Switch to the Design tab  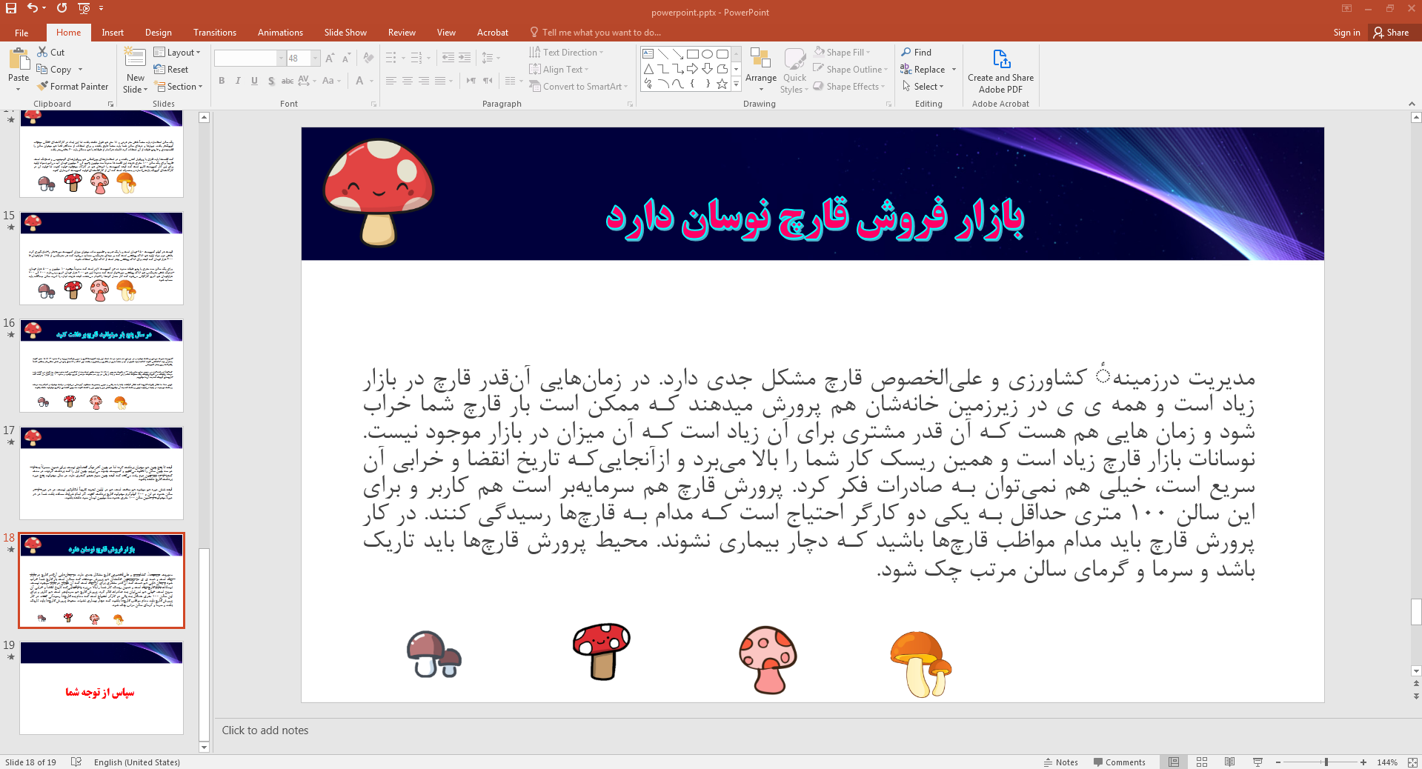158,33
